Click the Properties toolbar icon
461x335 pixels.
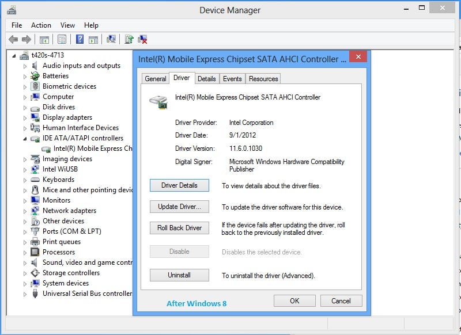(62, 39)
